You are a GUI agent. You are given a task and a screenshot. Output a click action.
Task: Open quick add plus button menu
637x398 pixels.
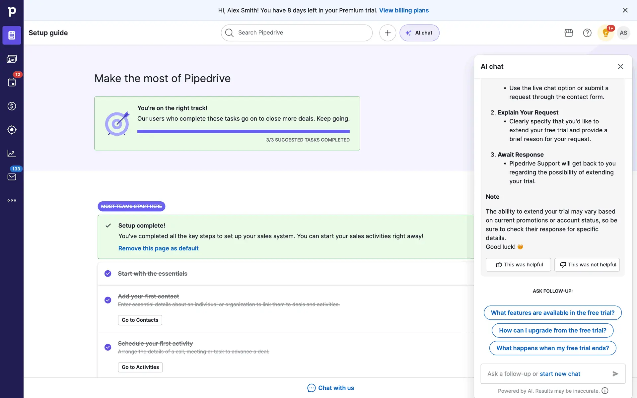coord(388,33)
